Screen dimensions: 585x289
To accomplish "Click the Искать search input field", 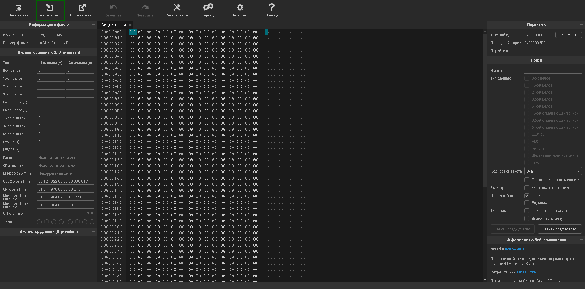I will [x=553, y=70].
